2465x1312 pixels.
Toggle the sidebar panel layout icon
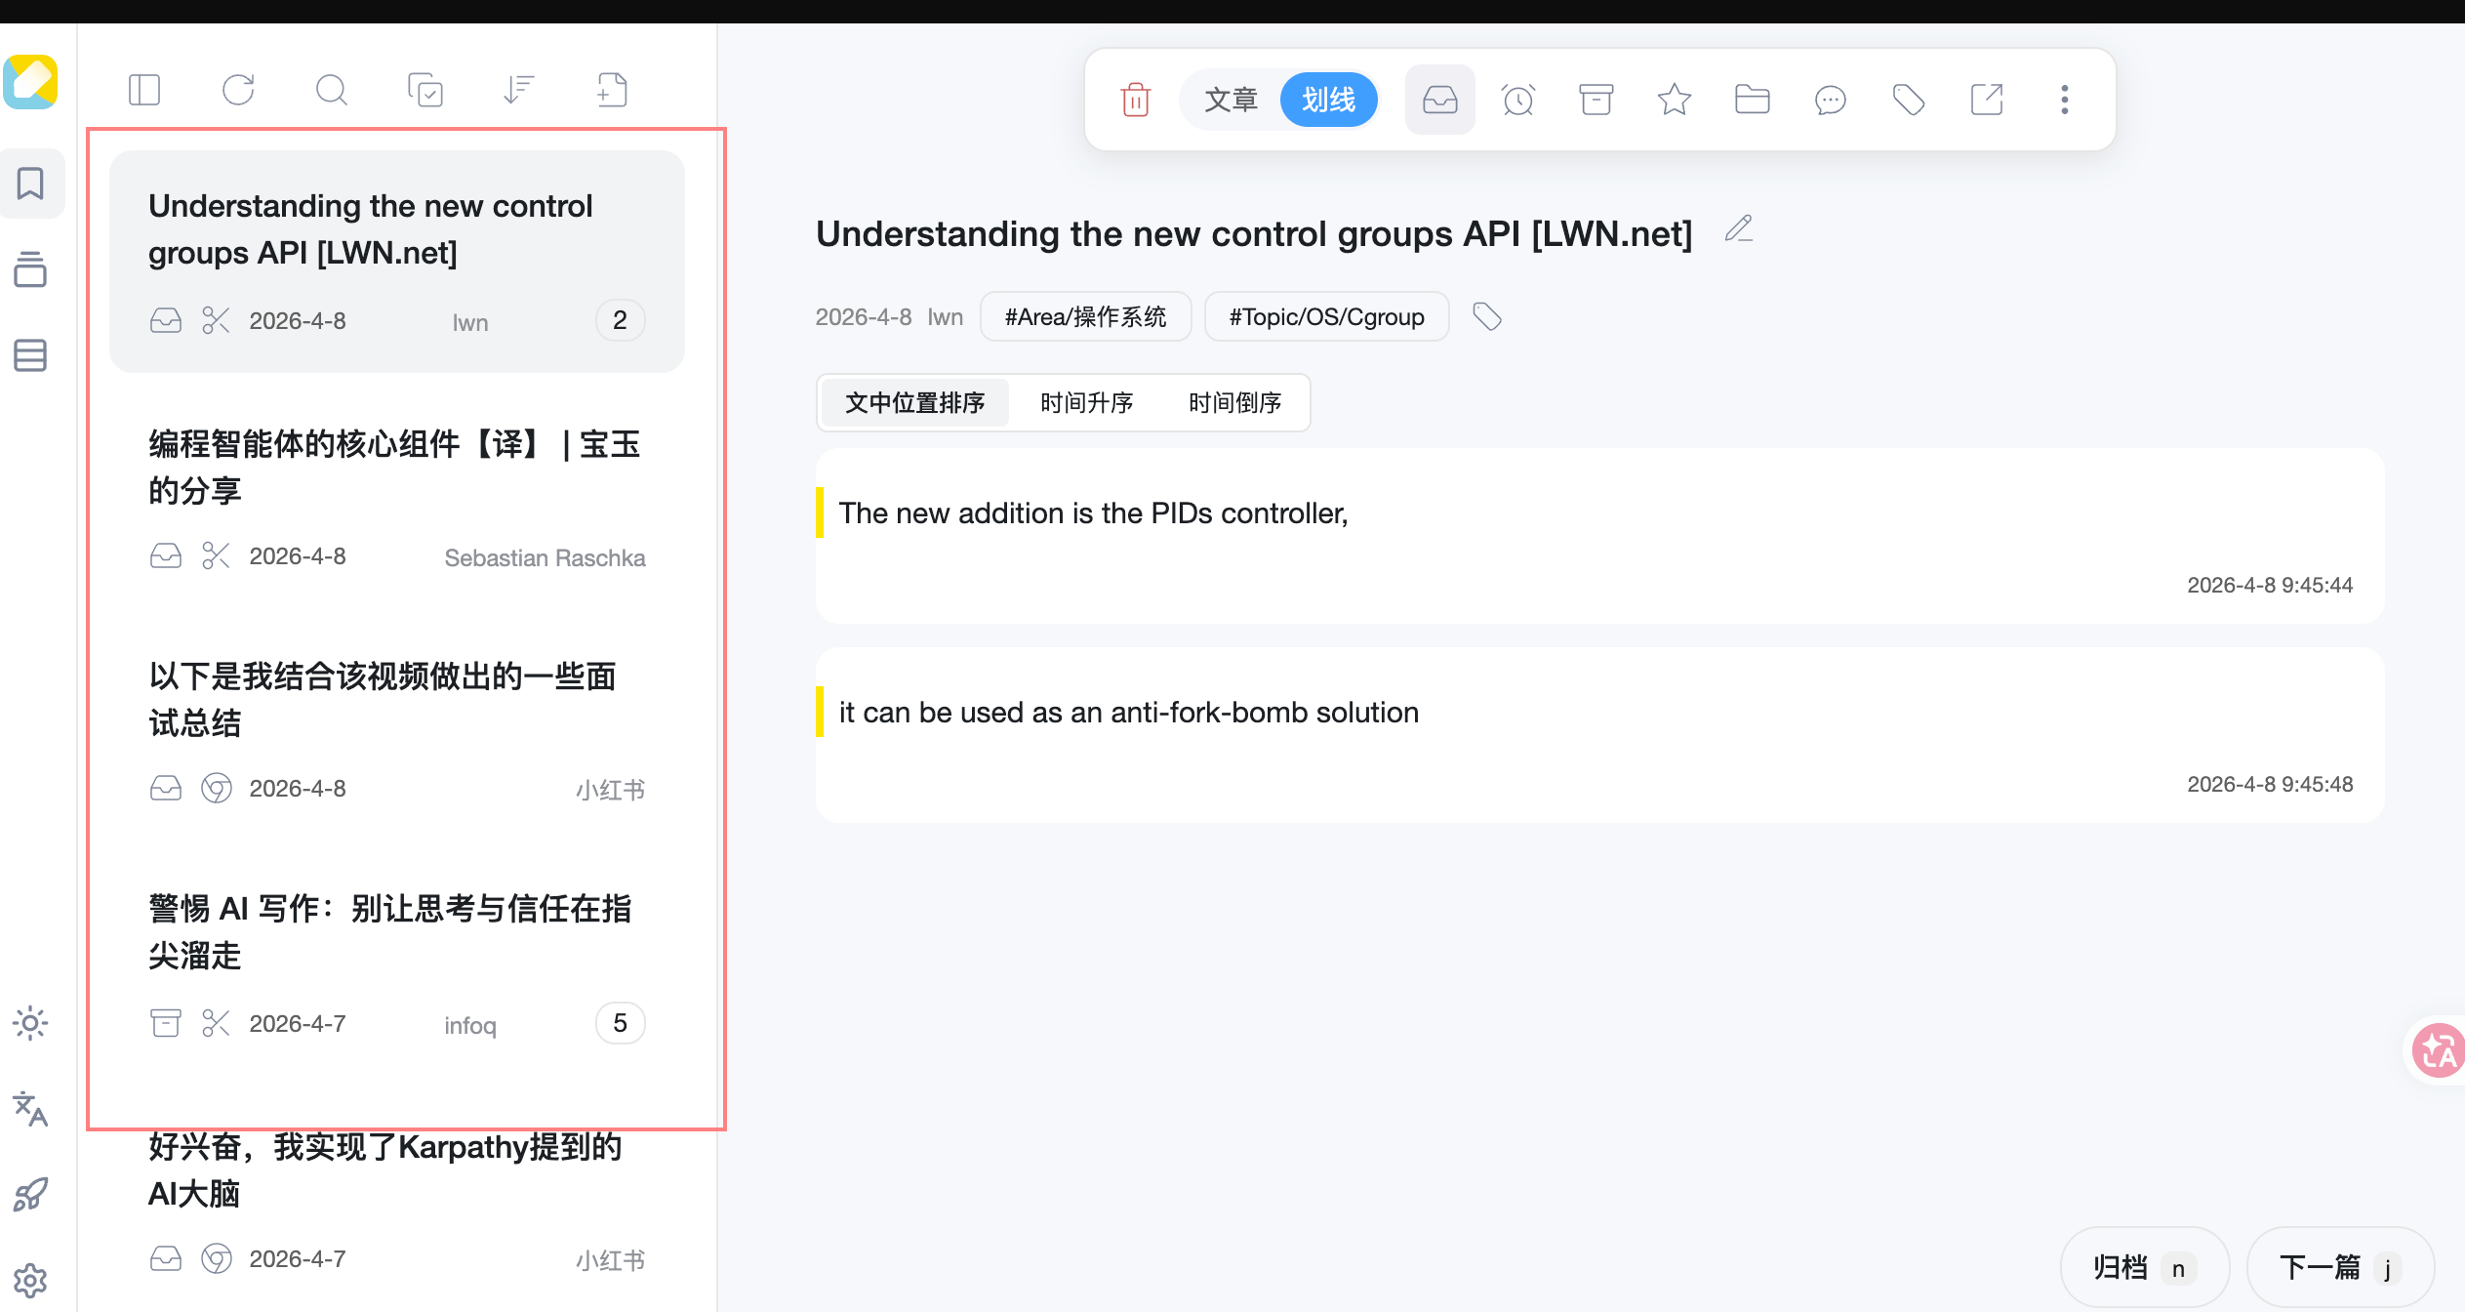click(x=144, y=90)
